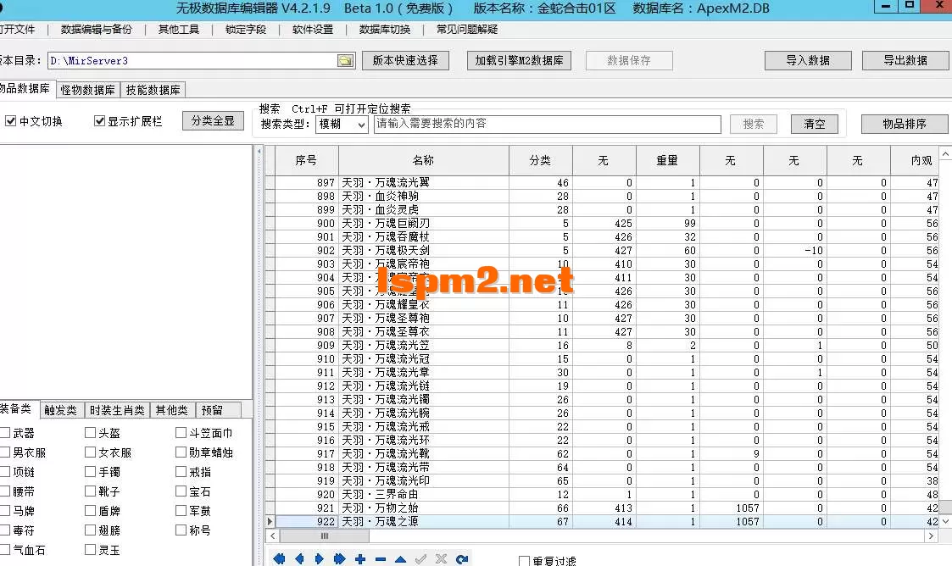Click the next-record blue arrow icon
This screenshot has width=952, height=566.
[318, 558]
